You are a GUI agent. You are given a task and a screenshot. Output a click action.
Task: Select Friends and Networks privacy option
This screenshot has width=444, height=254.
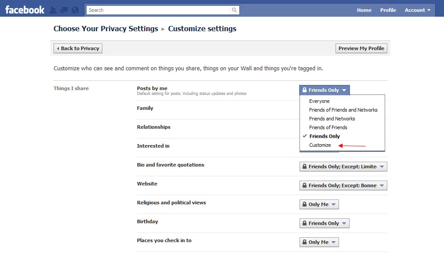coord(332,119)
